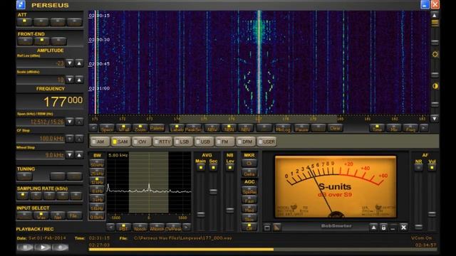This screenshot has width=456, height=256.
Task: Decrease the Span/RBW value
Action: click(70, 122)
